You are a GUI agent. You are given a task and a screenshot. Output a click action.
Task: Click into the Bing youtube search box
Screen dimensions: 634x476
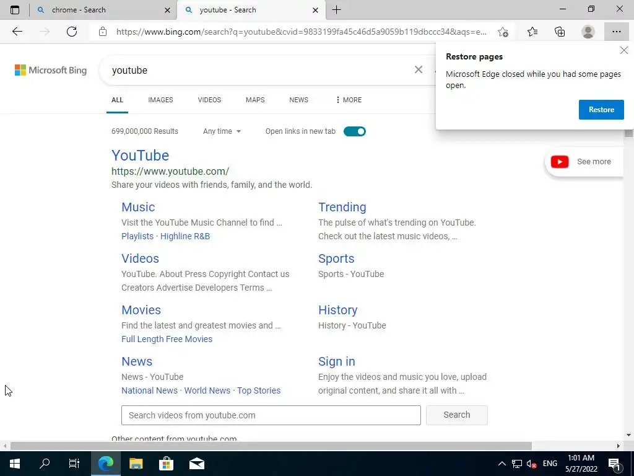click(259, 71)
